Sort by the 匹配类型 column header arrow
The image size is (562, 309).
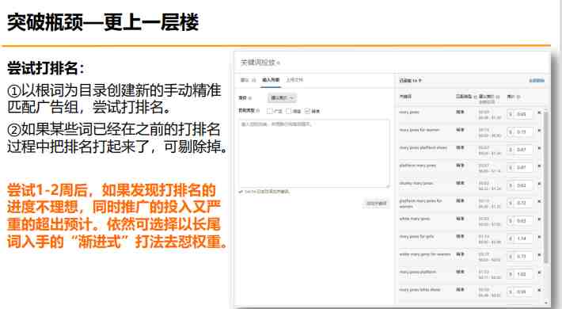[x=475, y=97]
